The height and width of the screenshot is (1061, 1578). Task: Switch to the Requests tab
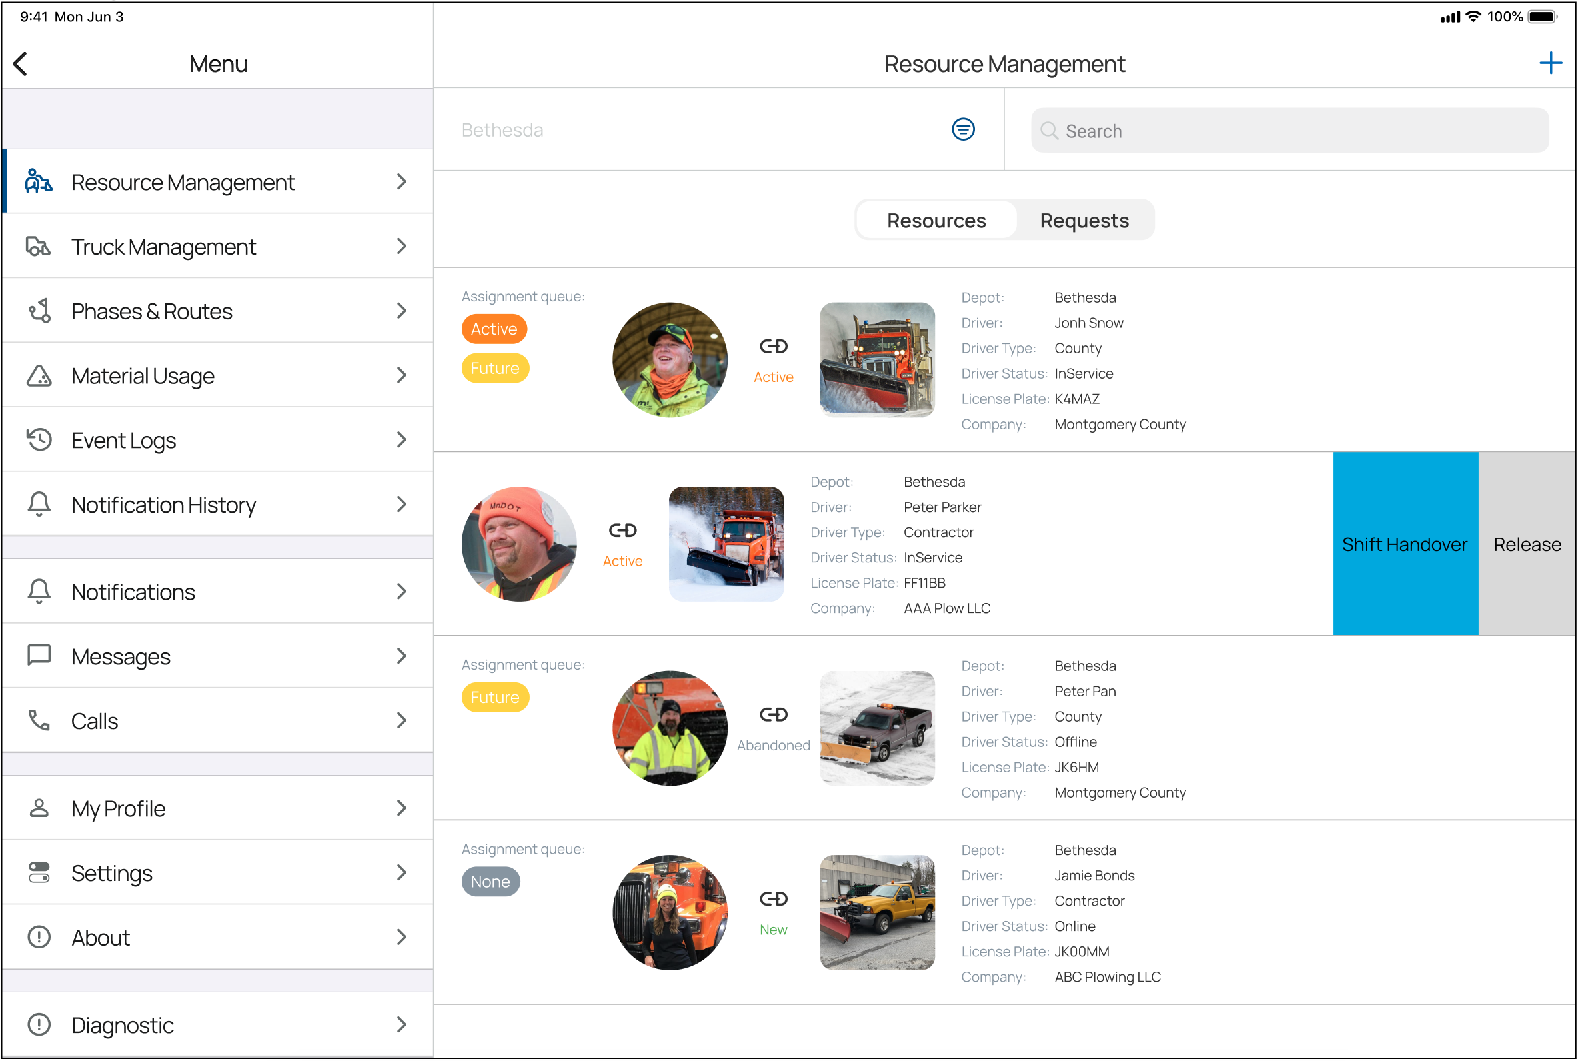click(x=1084, y=221)
